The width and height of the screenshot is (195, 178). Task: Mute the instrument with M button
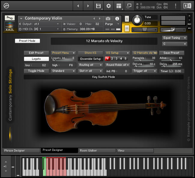127,29
